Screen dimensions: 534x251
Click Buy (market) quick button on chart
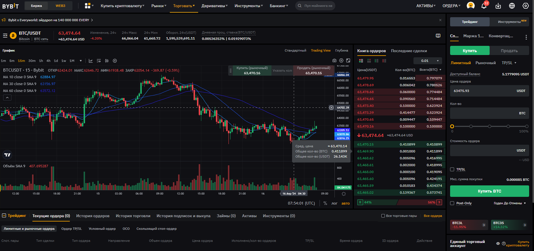[x=252, y=70]
